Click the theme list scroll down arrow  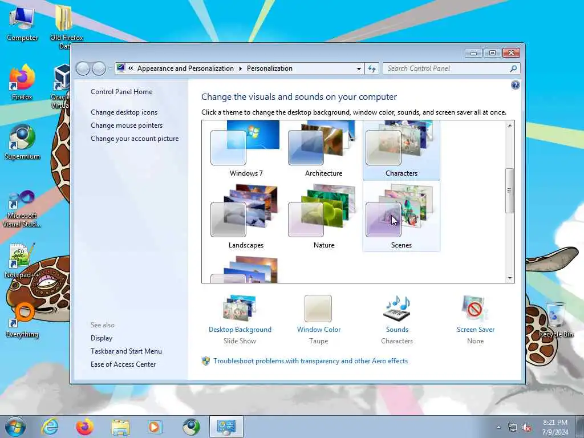509,278
